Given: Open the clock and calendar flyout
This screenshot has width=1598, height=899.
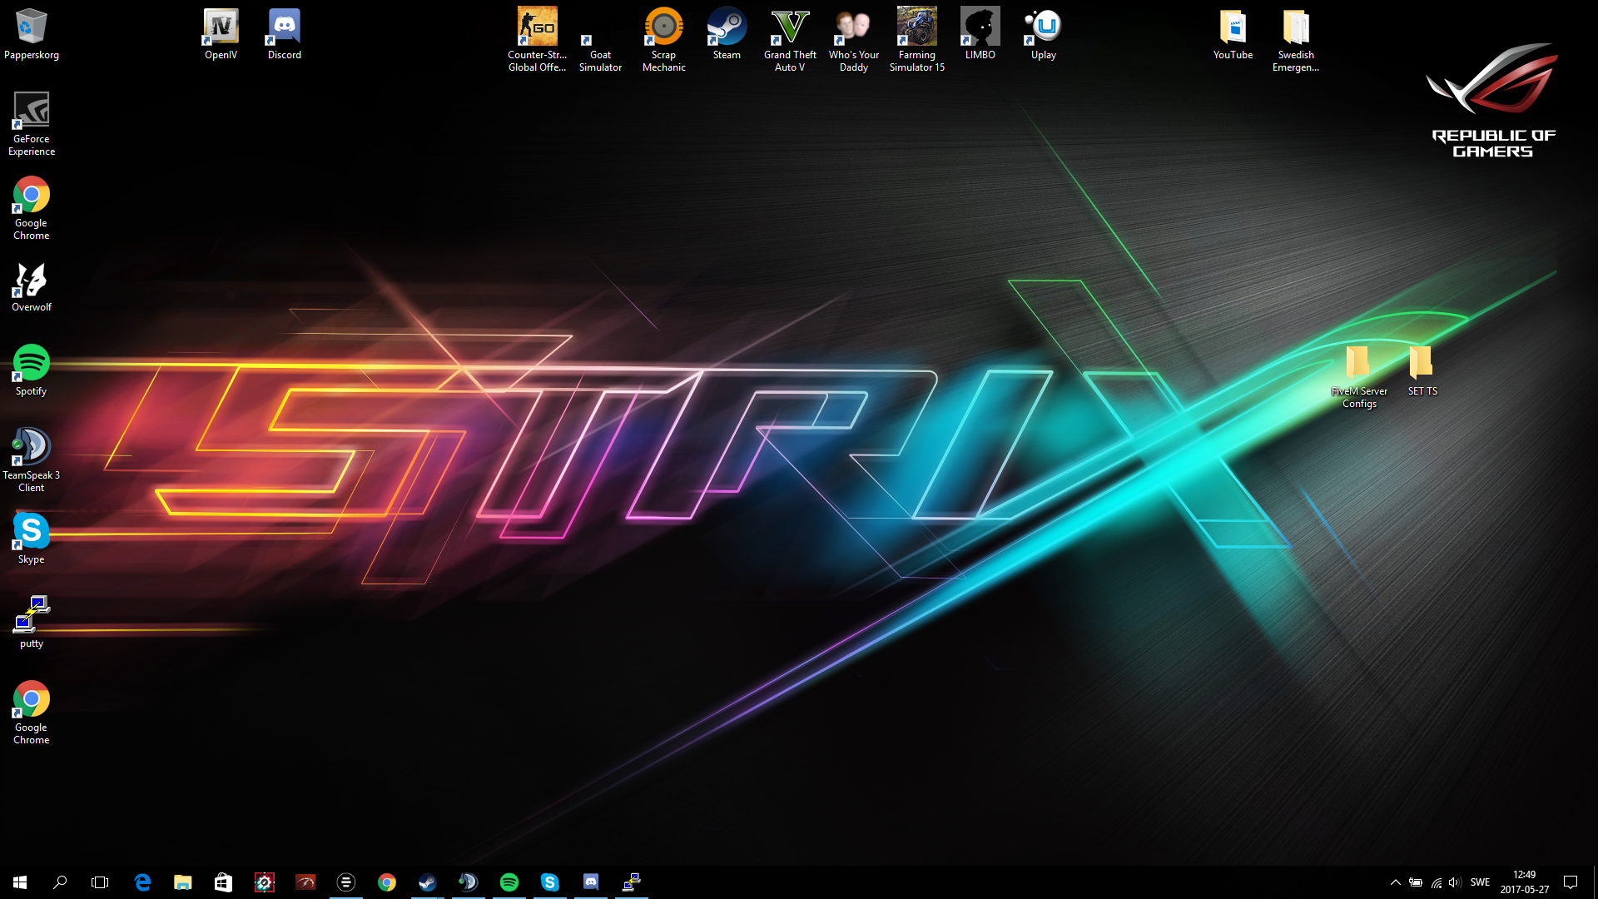Looking at the screenshot, I should (1524, 882).
